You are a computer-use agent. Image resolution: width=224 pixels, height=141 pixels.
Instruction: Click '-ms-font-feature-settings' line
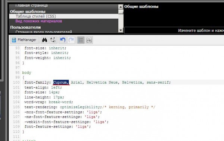click(x=62, y=117)
